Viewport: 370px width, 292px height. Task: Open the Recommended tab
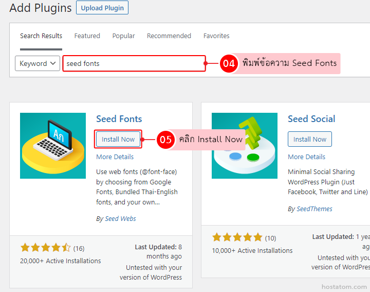169,36
